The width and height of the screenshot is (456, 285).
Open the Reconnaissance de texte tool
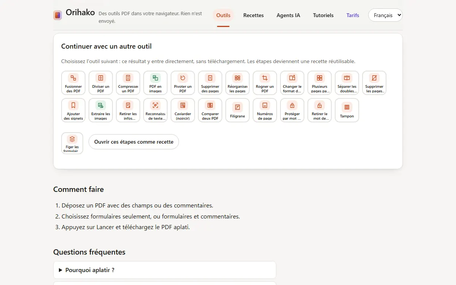coord(155,110)
